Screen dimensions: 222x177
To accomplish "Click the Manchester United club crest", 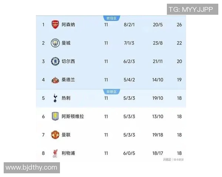I will point(55,135).
